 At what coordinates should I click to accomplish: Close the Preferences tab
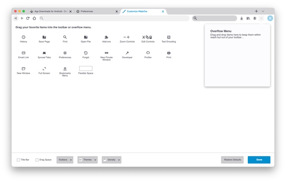pyautogui.click(x=117, y=11)
